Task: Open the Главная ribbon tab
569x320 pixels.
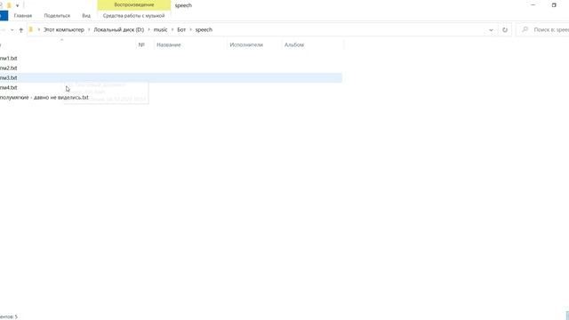Action: click(23, 16)
